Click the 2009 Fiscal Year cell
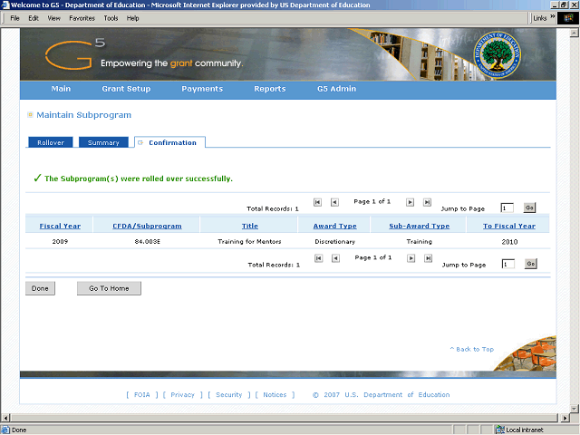The image size is (580, 435). coord(60,242)
